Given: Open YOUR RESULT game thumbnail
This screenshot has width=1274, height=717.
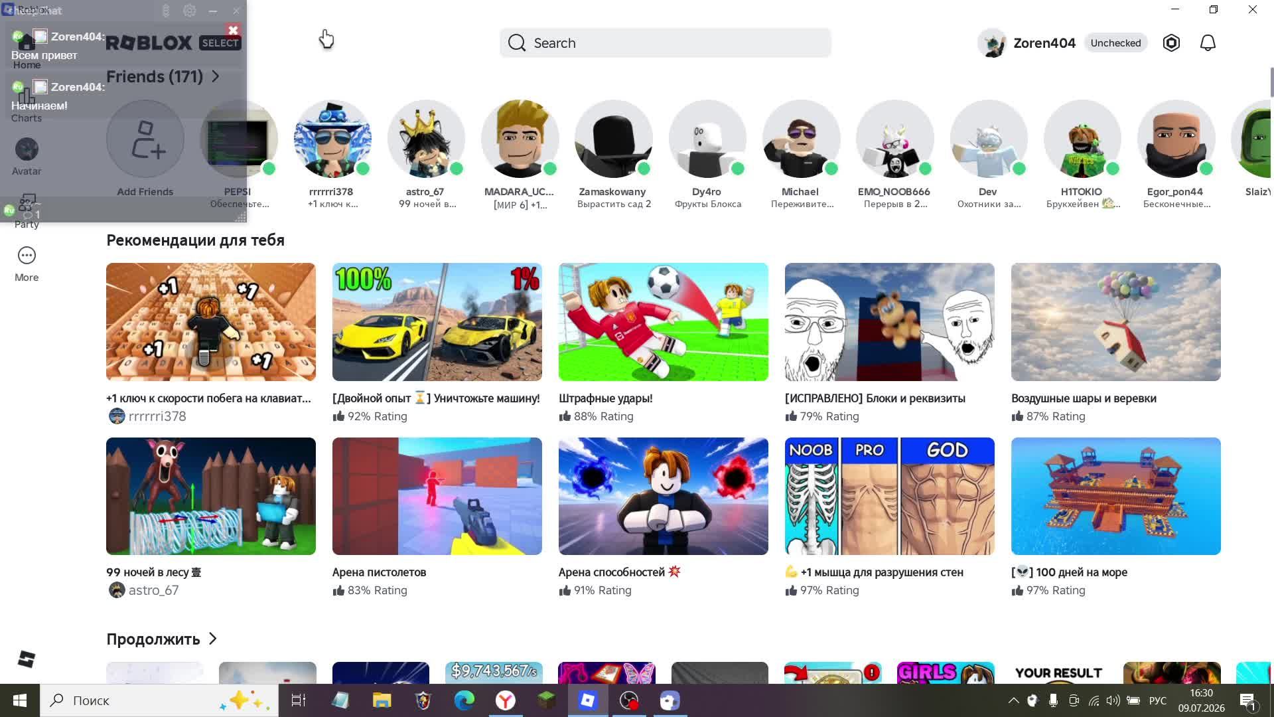Looking at the screenshot, I should 1058,673.
